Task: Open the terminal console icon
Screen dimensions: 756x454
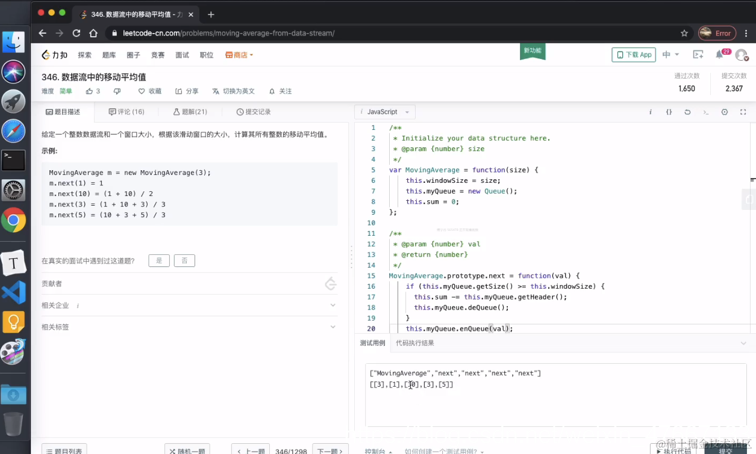Action: (706, 112)
